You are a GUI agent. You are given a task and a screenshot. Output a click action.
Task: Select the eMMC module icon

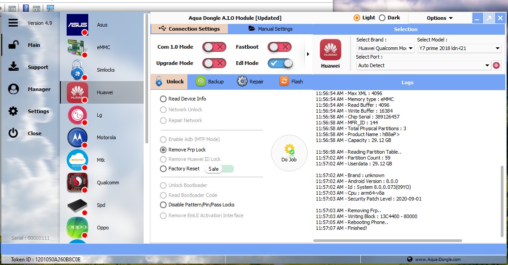(x=77, y=47)
